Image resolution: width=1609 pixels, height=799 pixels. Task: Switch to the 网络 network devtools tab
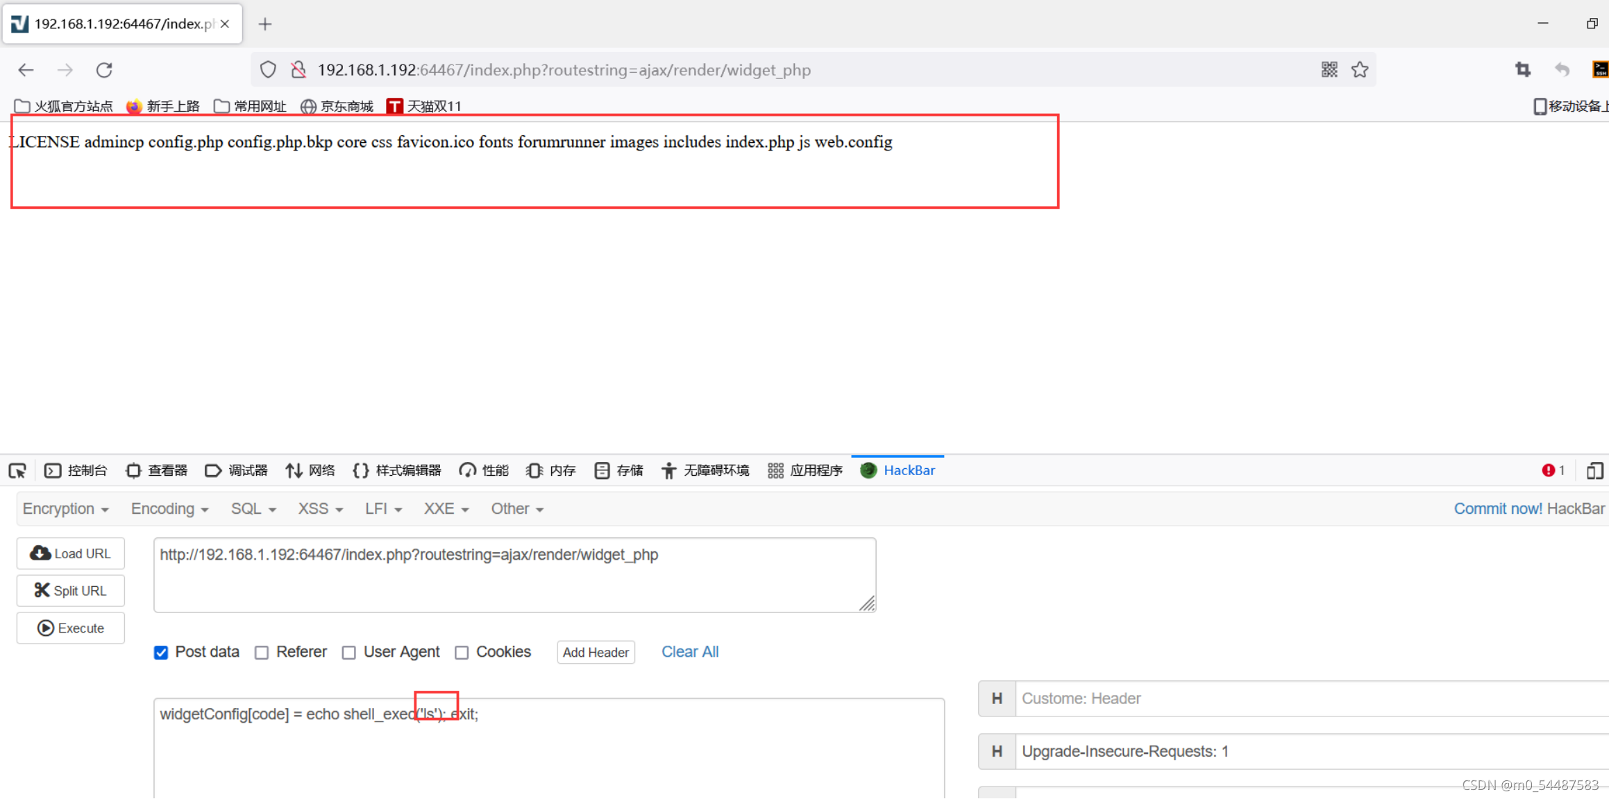310,470
